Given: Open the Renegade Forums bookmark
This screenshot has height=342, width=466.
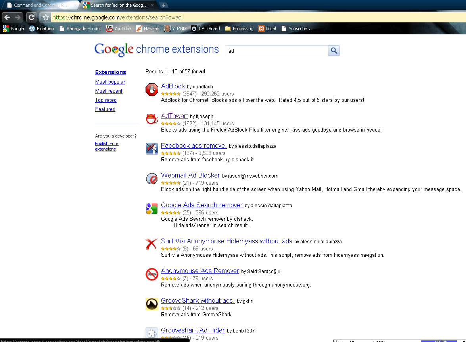Looking at the screenshot, I should click(x=80, y=29).
